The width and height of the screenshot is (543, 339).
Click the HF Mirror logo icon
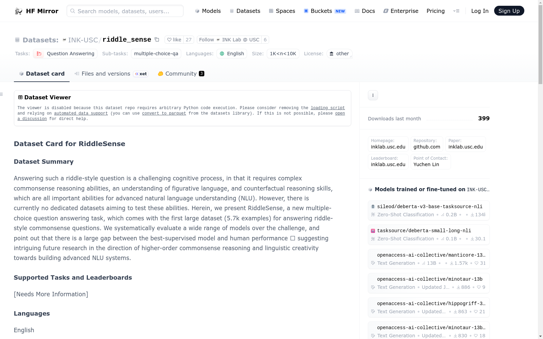(19, 11)
